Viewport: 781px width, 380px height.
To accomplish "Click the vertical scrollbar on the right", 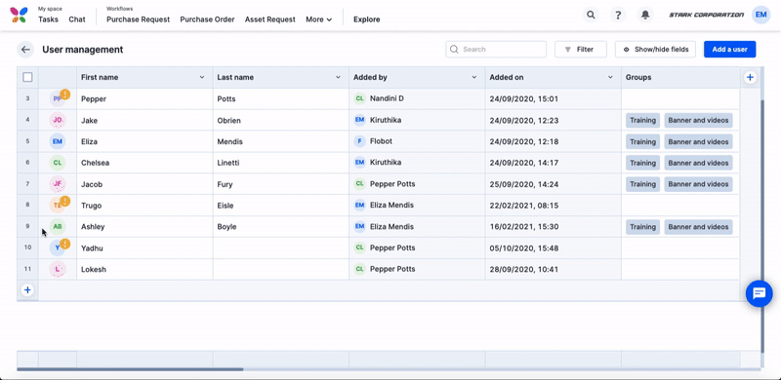I will [762, 226].
